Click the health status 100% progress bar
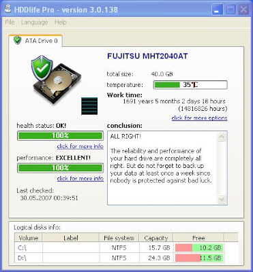This screenshot has width=253, height=272. (x=60, y=136)
